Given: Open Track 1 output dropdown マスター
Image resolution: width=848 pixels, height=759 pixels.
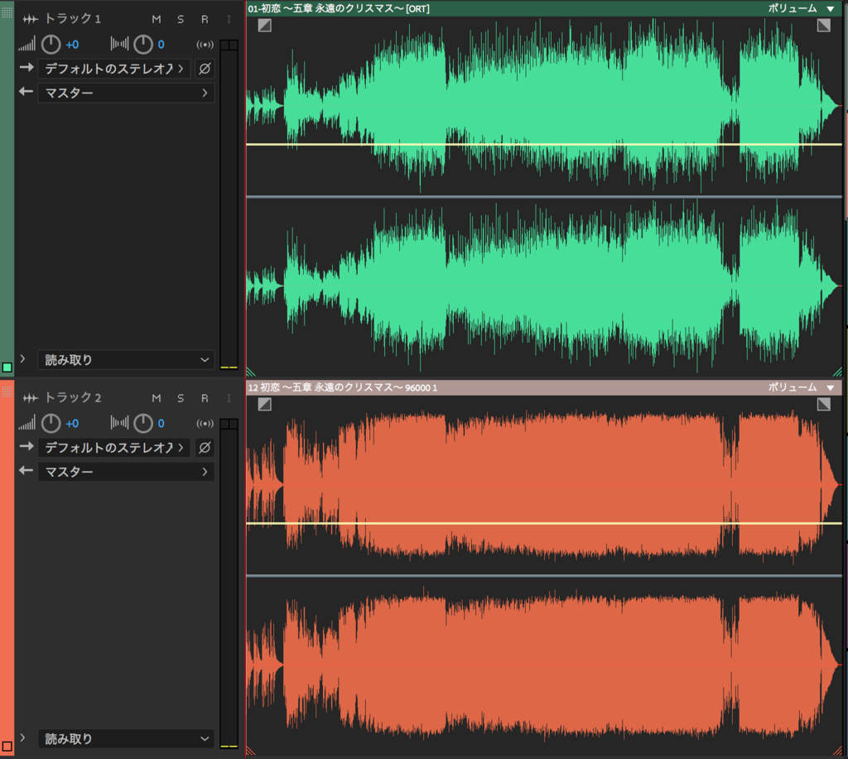Looking at the screenshot, I should click(126, 93).
